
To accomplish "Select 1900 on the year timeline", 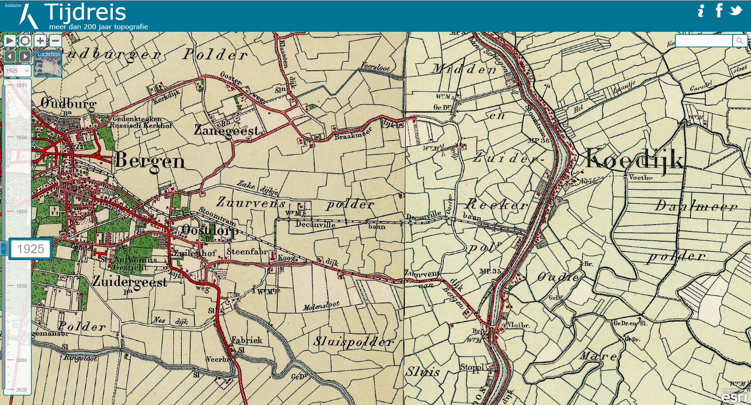I will click(21, 212).
